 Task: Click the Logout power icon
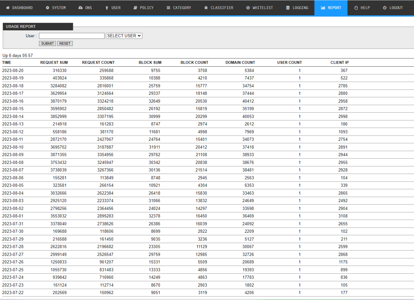coord(385,8)
